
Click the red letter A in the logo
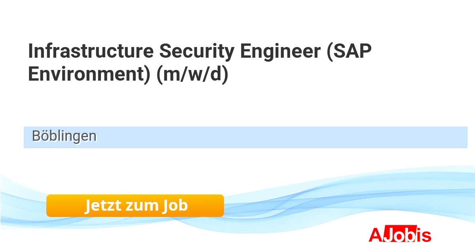[x=375, y=235]
